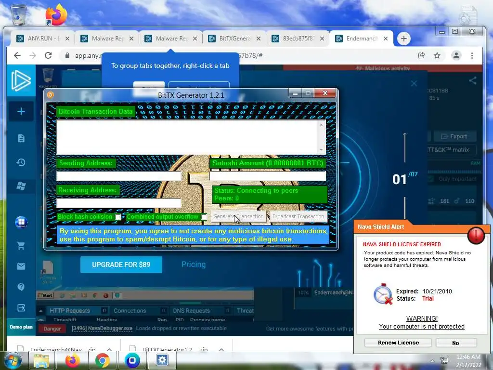The width and height of the screenshot is (493, 370).
Task: Start a new task with the plus icon
Action: click(21, 111)
